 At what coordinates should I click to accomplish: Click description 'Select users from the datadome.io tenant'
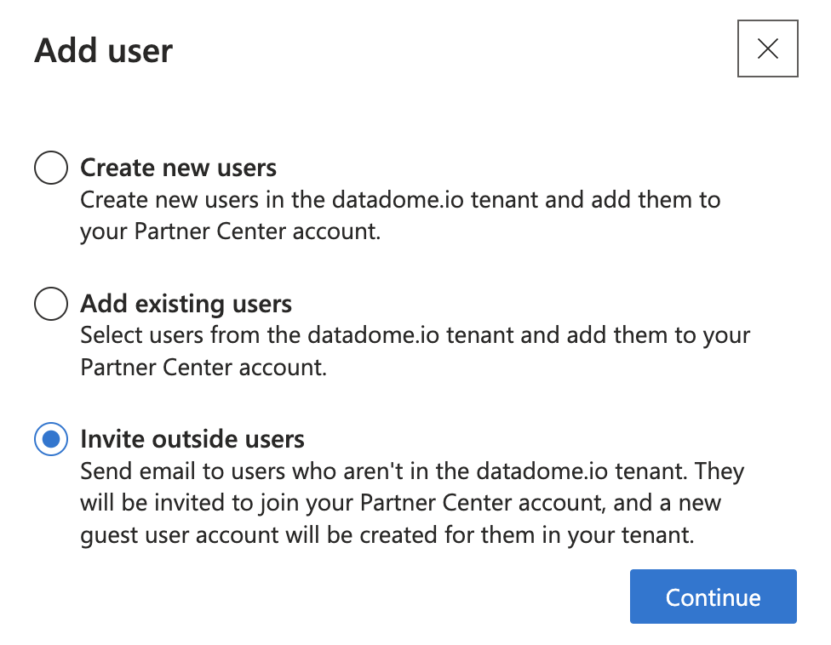click(298, 336)
